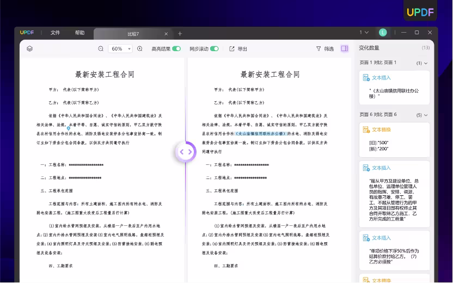
Task: Open the window count dropdown showing 1
Action: pos(364,32)
